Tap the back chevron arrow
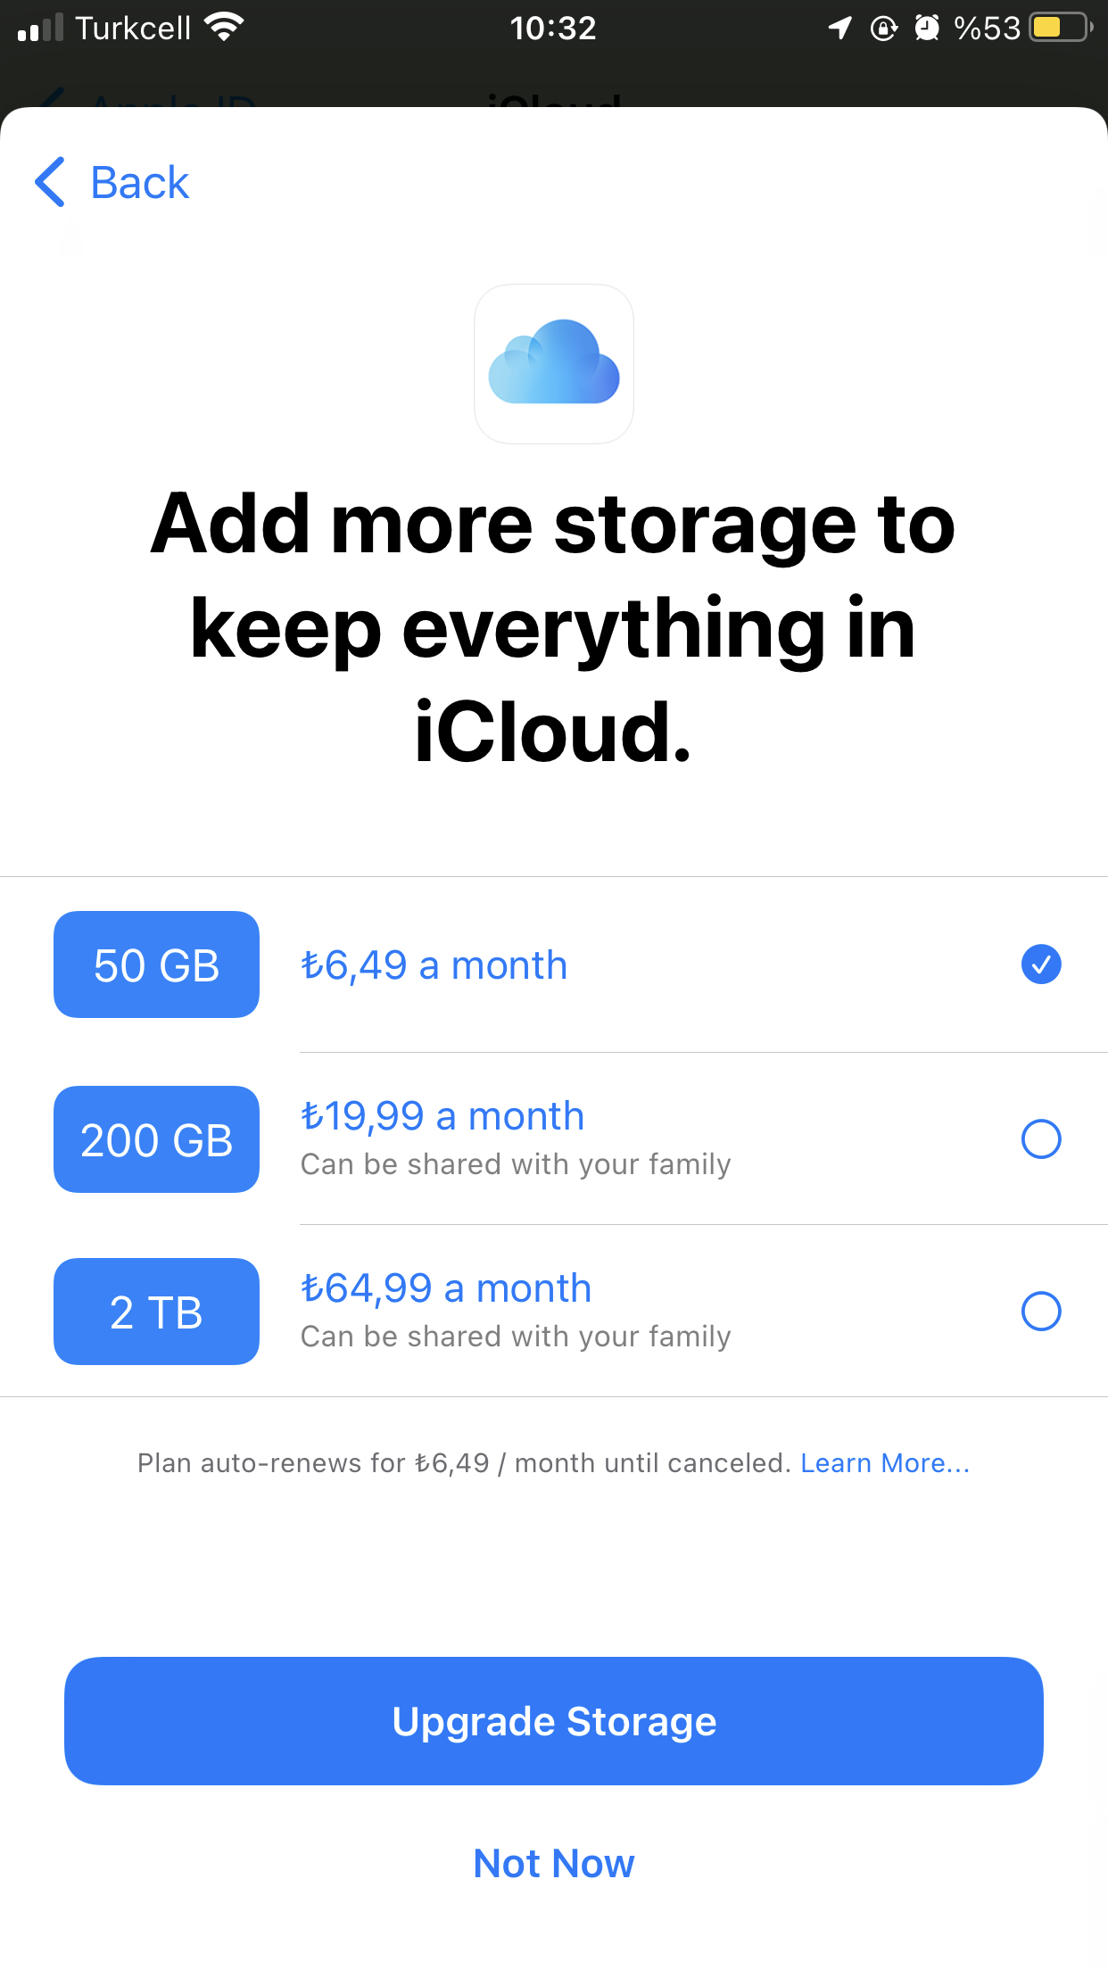The width and height of the screenshot is (1108, 1970). tap(50, 182)
